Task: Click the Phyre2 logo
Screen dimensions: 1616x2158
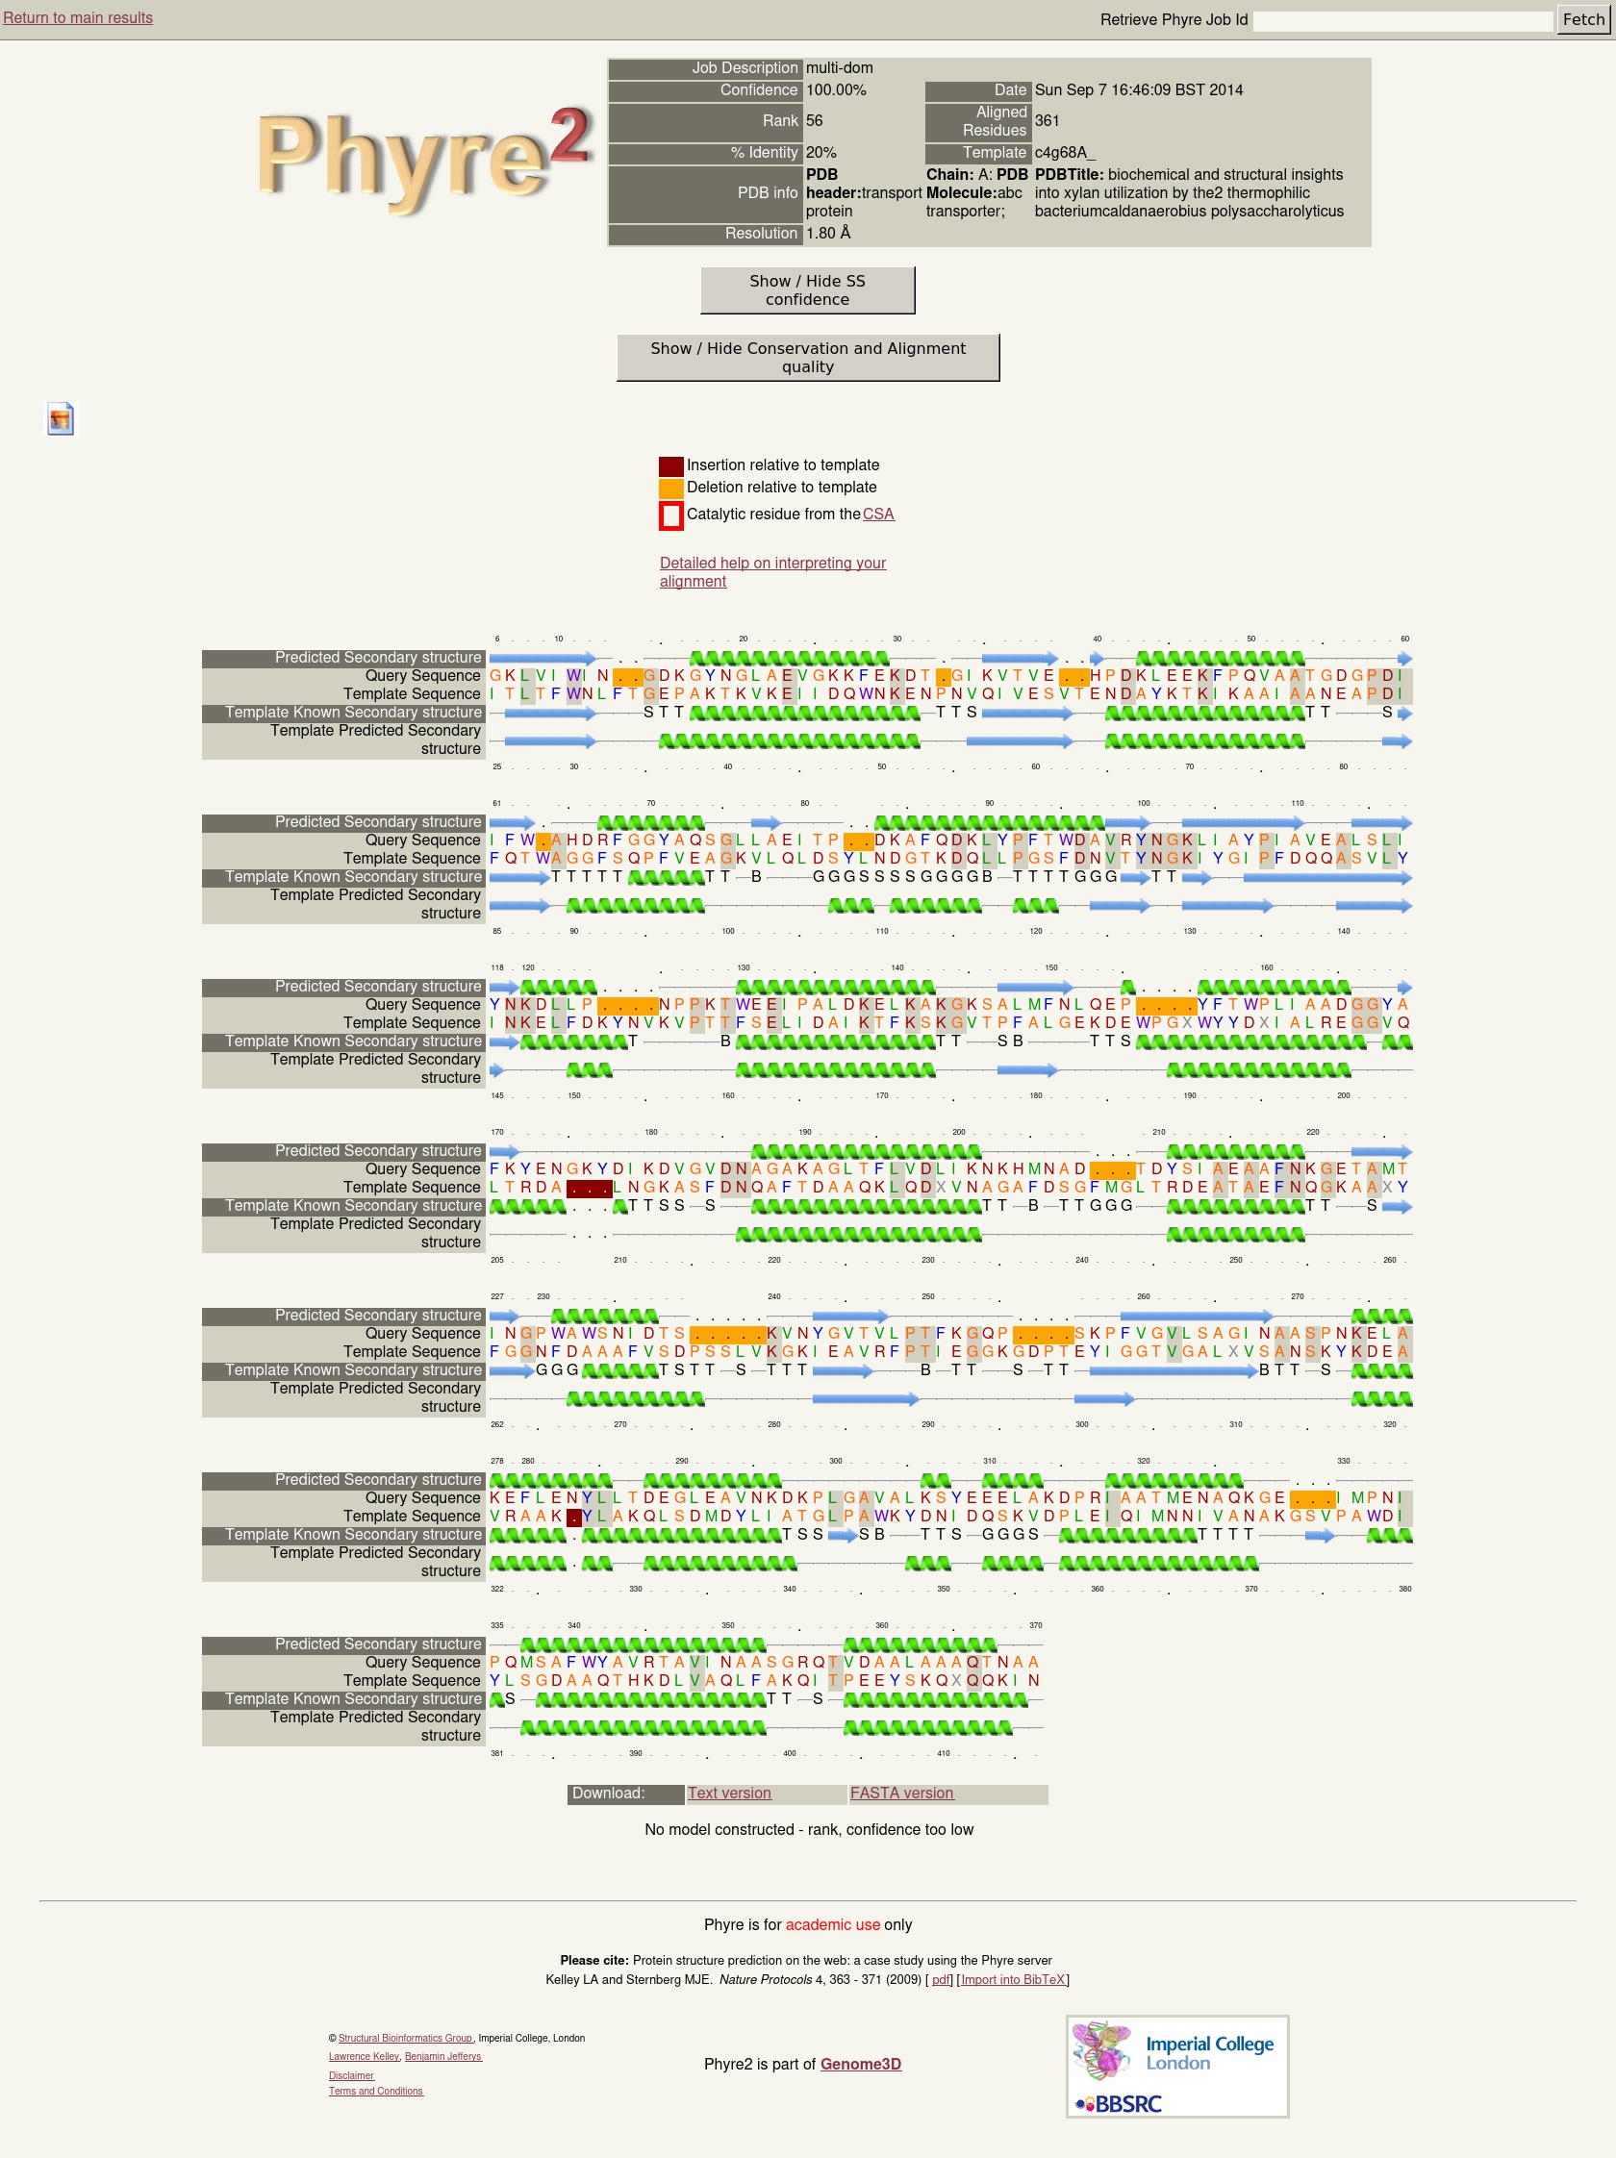Action: [422, 156]
